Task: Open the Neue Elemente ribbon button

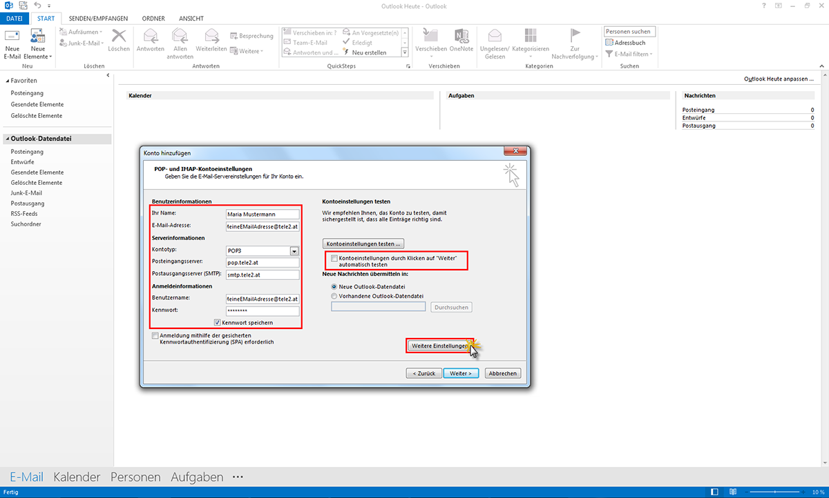Action: tap(38, 44)
